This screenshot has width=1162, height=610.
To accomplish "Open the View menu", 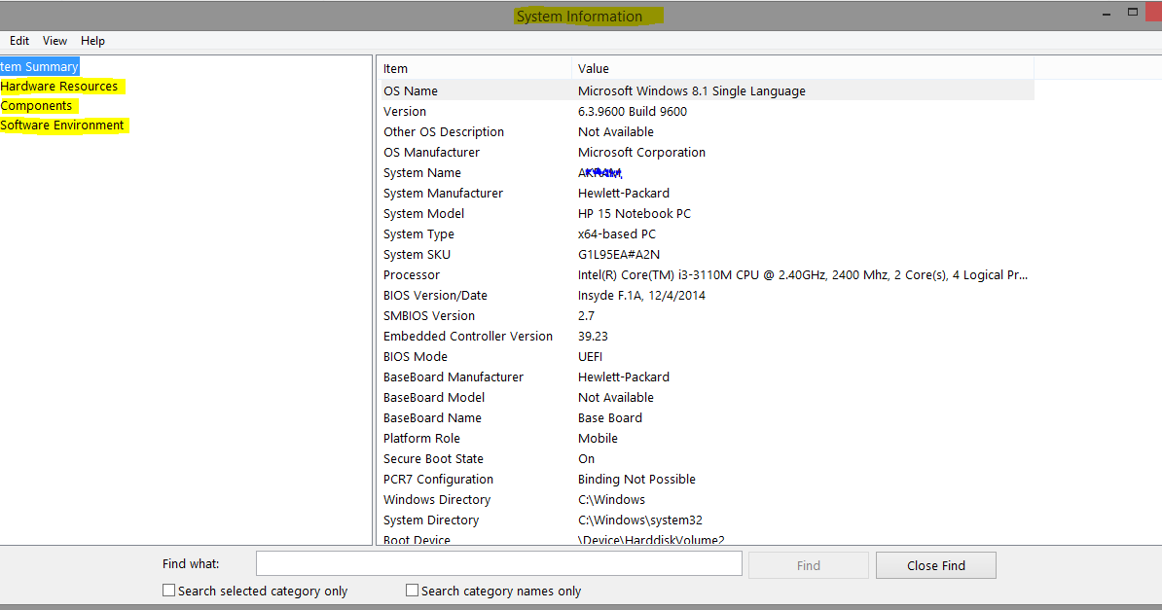I will coord(54,41).
